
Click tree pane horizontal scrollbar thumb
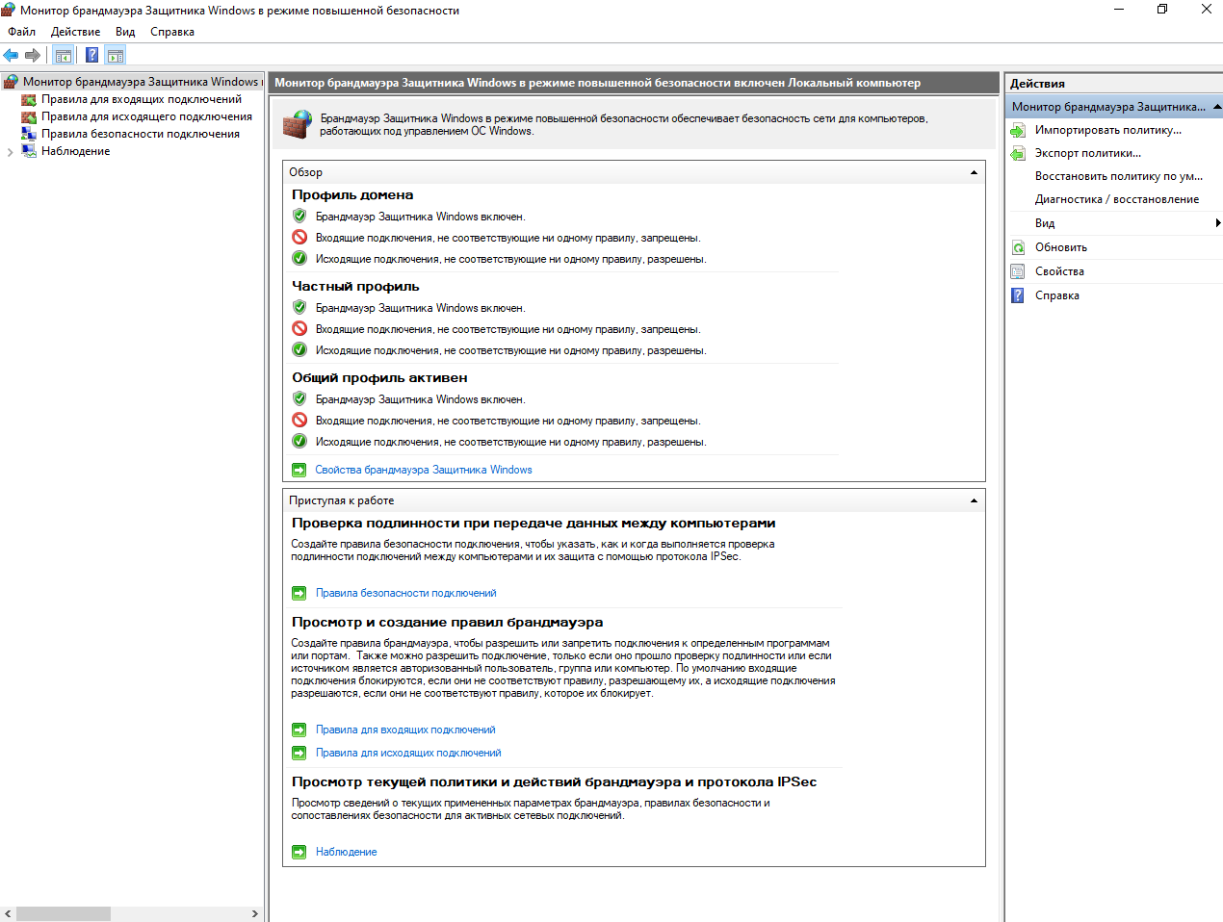coord(64,913)
